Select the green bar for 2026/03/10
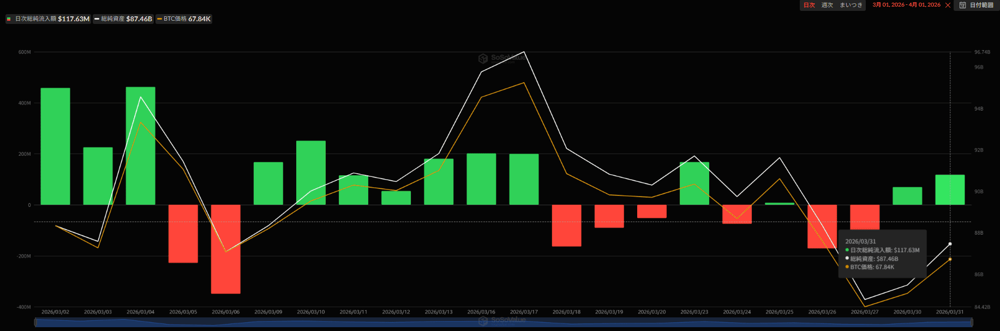 point(311,173)
